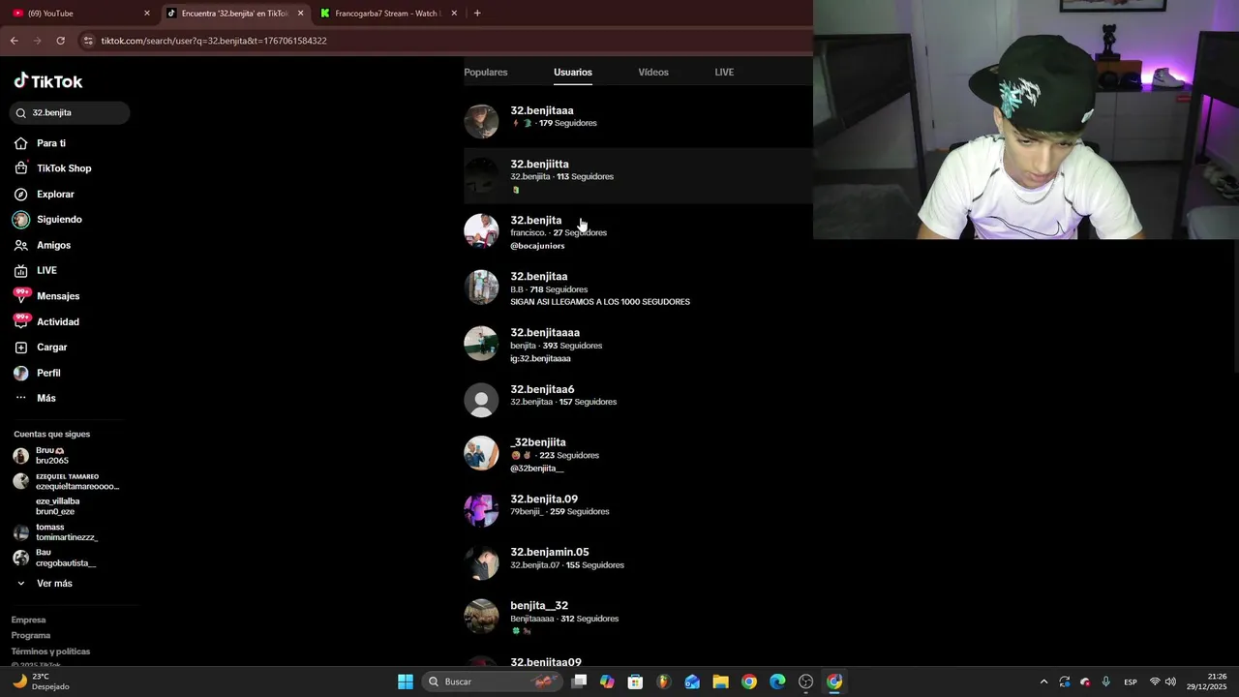Click avatar of 32.benjitaa6 default profile
Screen dimensions: 1239x697
click(x=481, y=400)
